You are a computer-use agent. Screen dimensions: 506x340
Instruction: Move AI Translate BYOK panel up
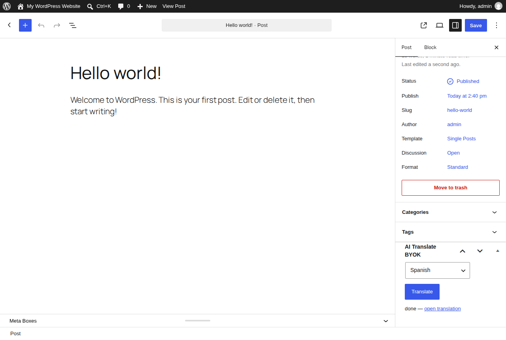click(463, 251)
